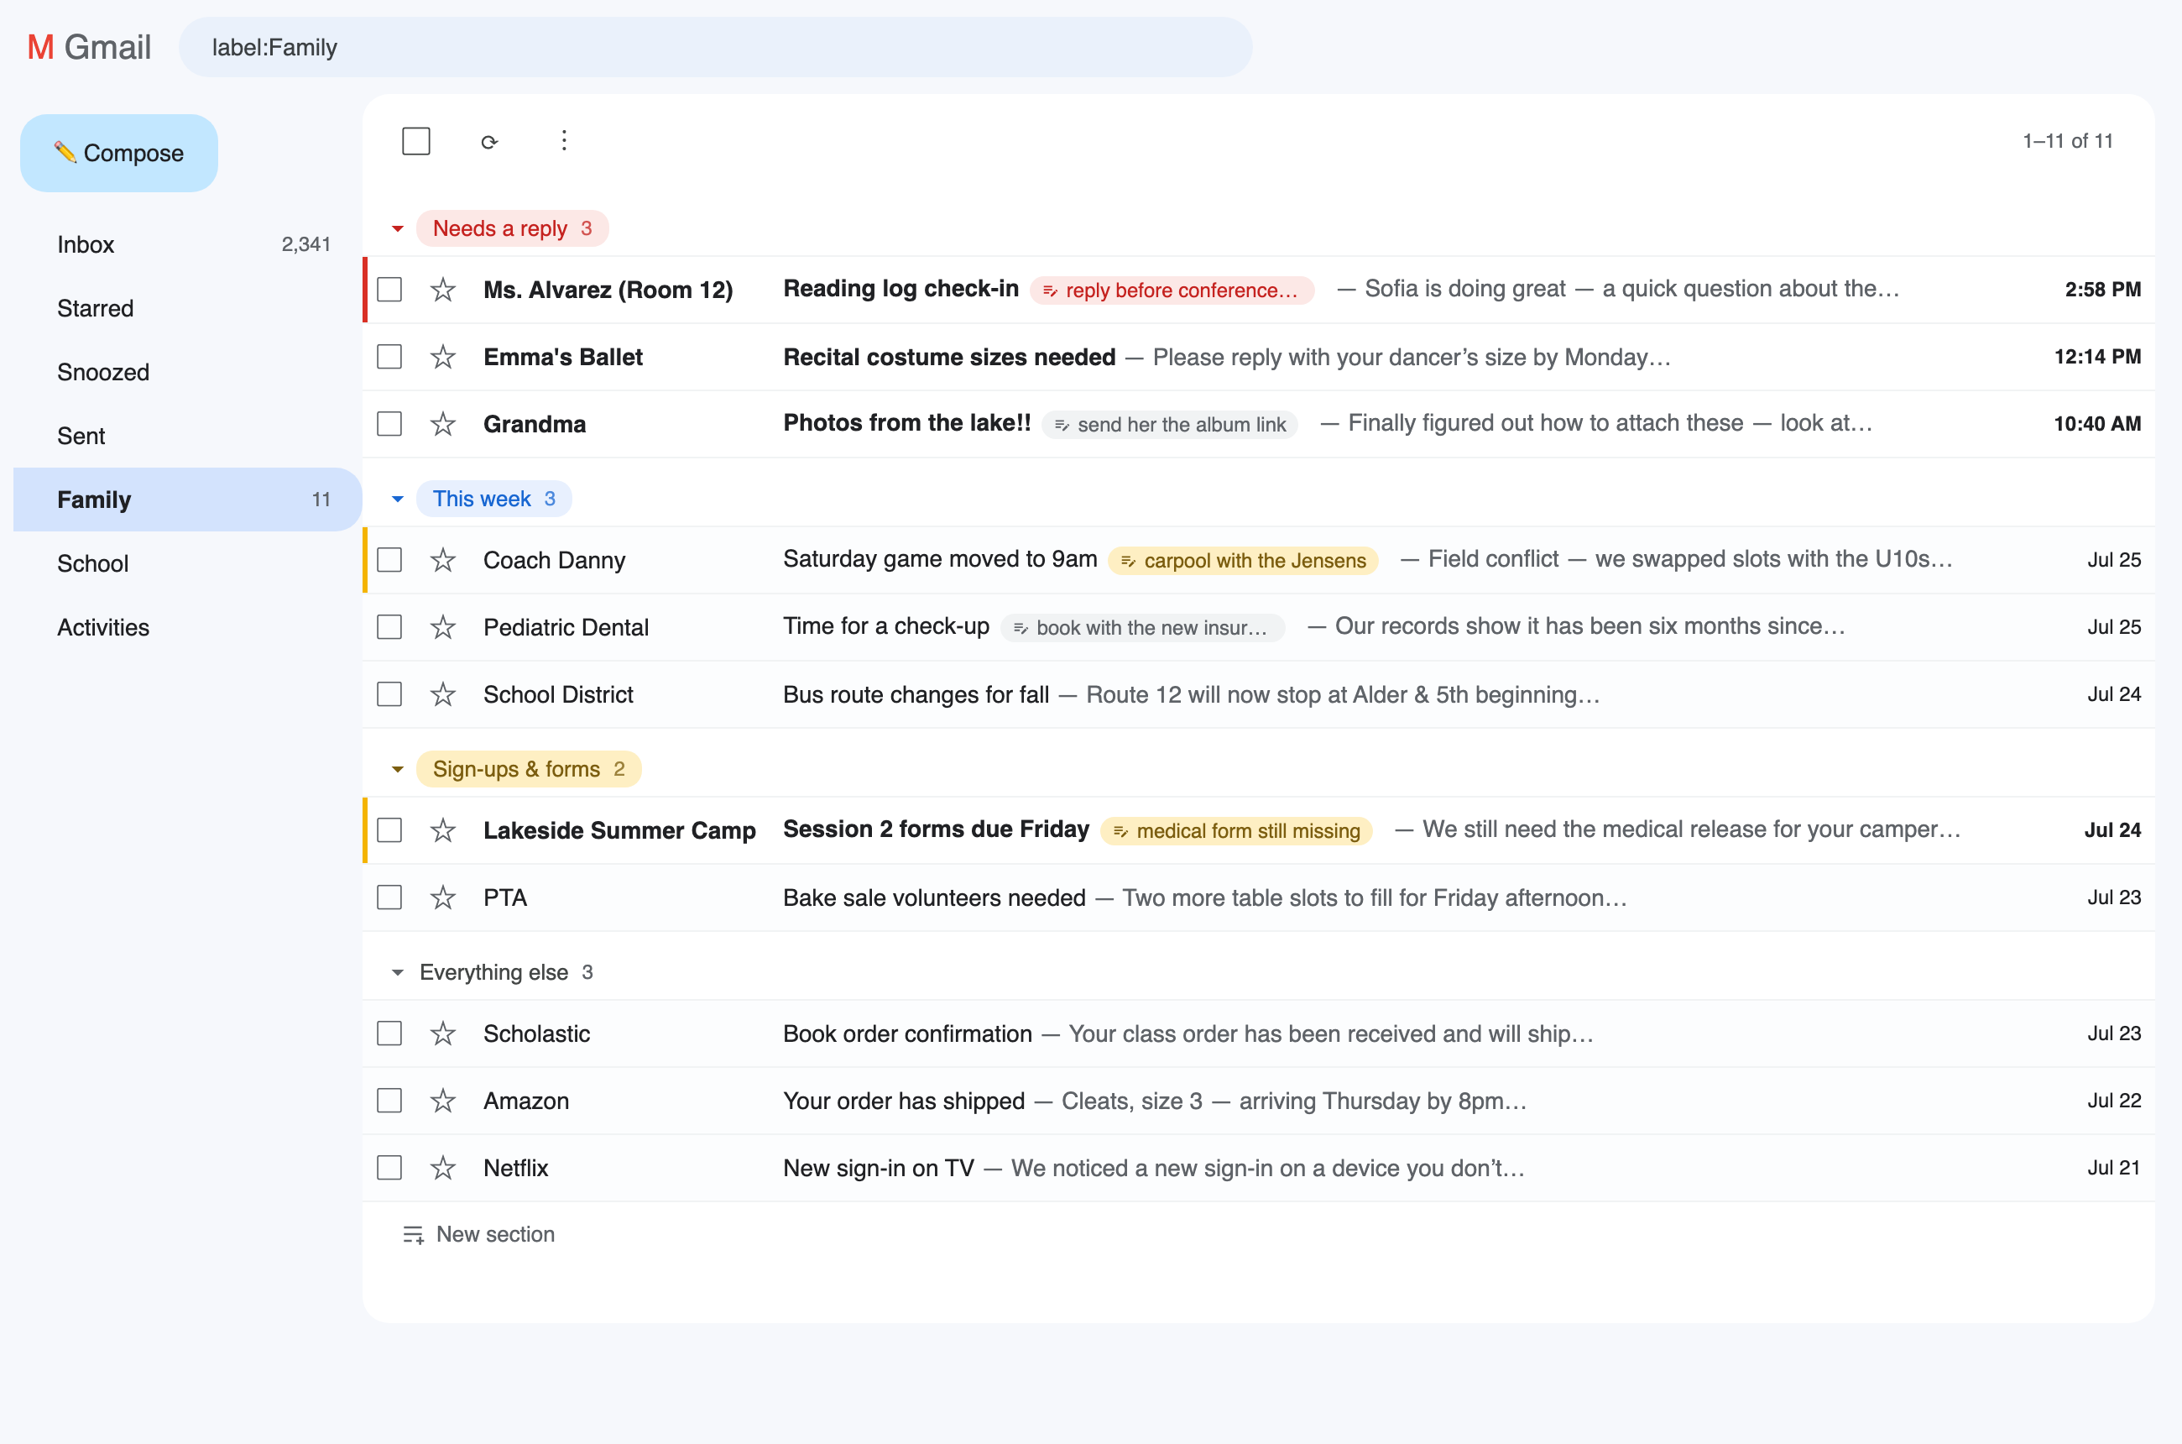Collapse the Everything else section
Viewport: 2182px width, 1444px height.
point(398,972)
